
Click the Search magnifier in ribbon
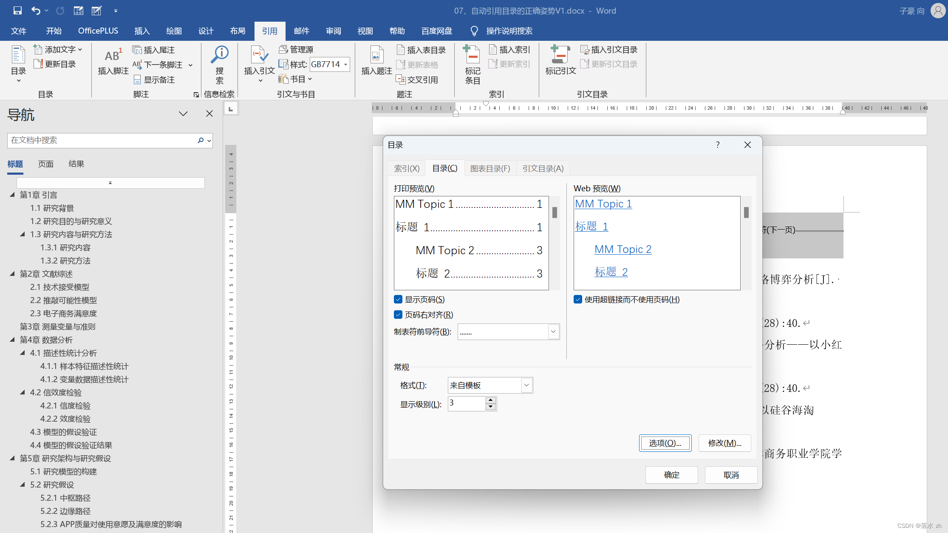tap(220, 54)
